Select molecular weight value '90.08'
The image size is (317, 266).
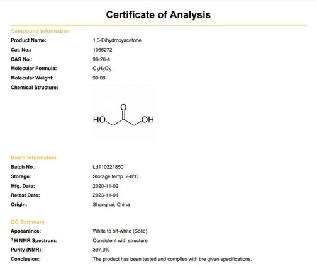(x=99, y=78)
